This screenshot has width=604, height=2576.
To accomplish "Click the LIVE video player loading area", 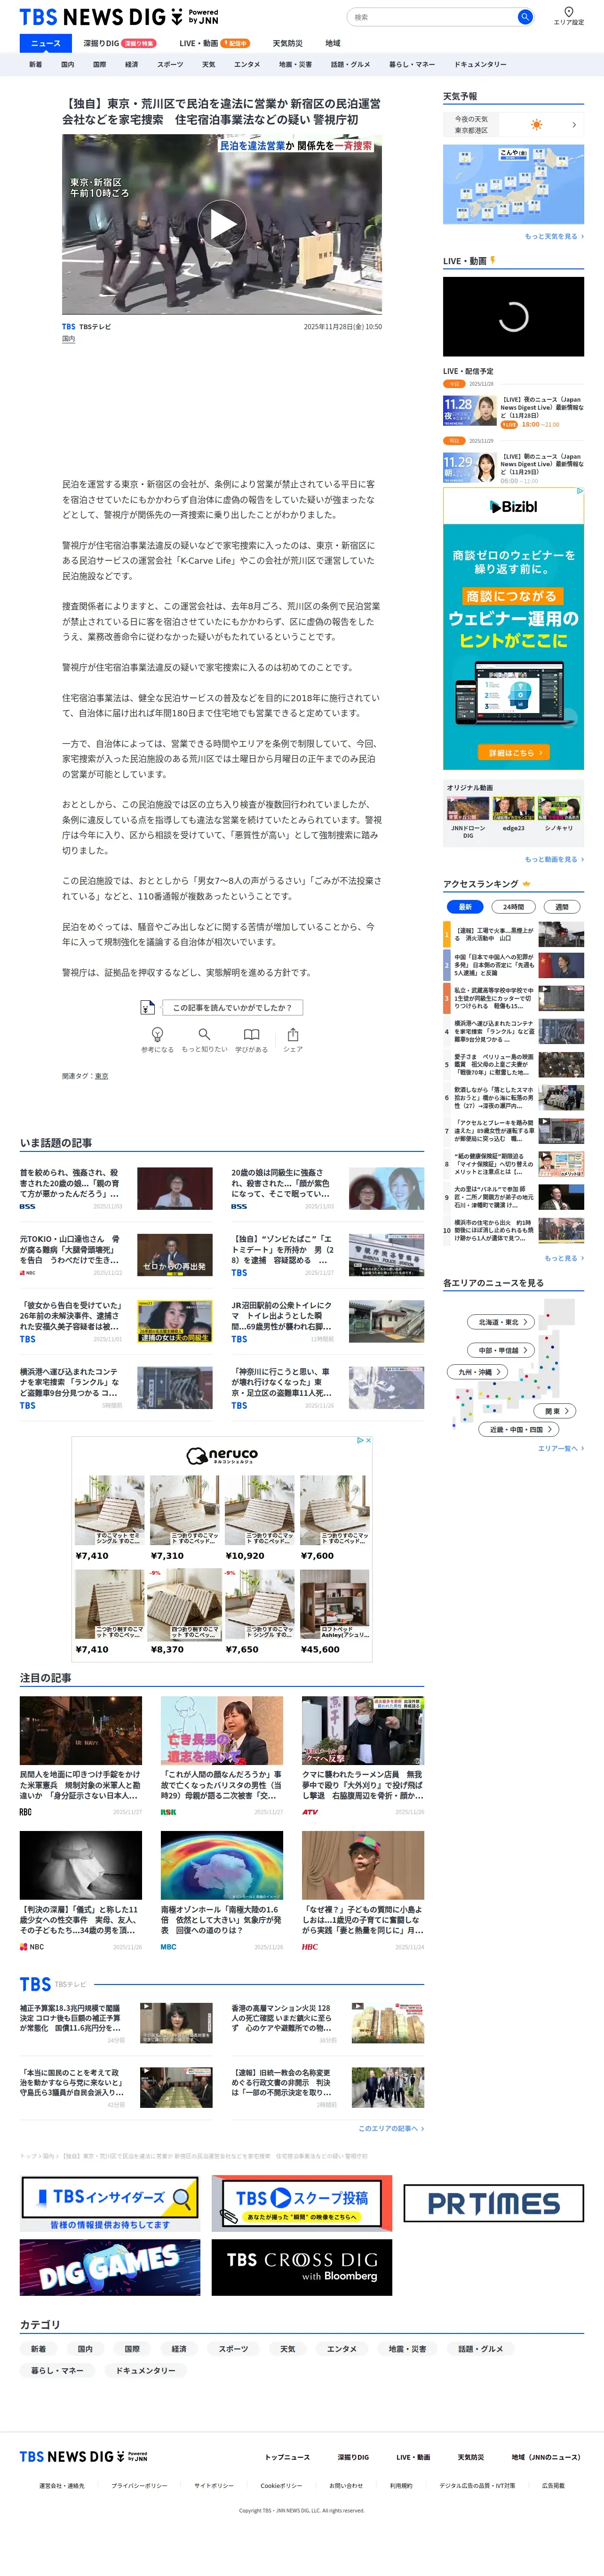I will click(513, 316).
